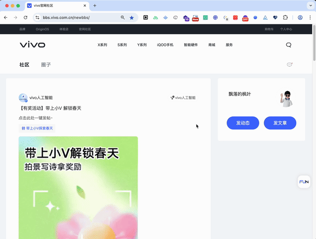Click the page vertical scrollbar

(x=314, y=43)
